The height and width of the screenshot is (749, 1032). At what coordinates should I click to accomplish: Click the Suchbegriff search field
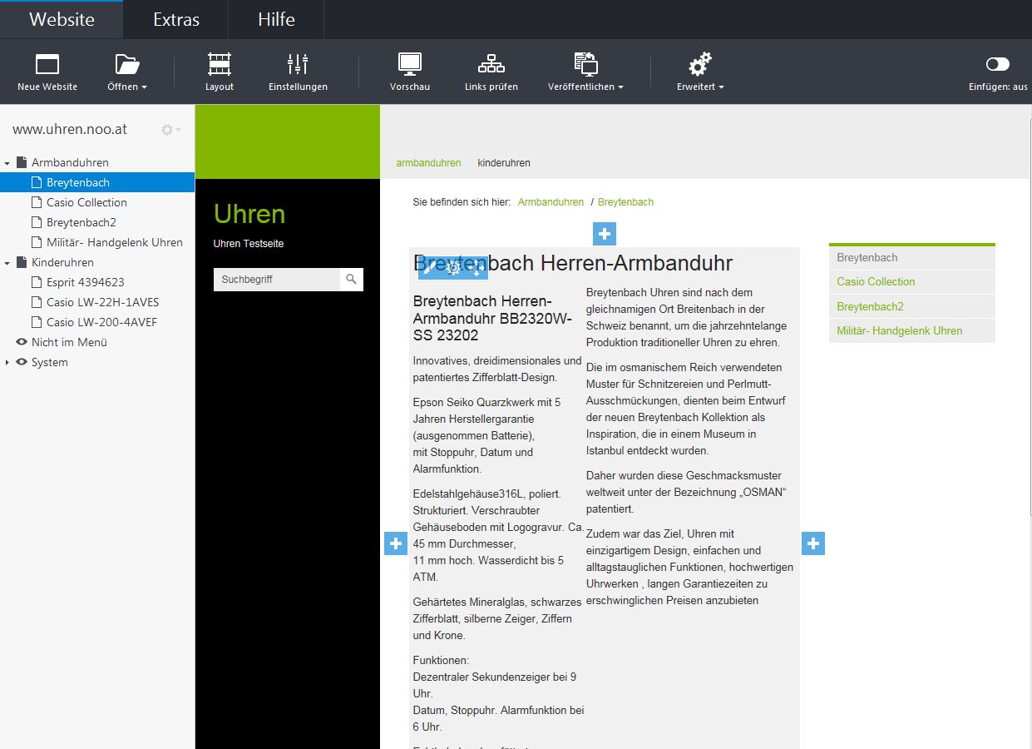pyautogui.click(x=276, y=280)
